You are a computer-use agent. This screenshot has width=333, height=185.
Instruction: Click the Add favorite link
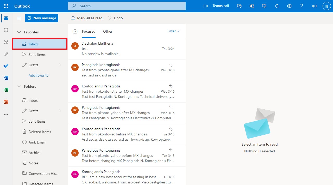pyautogui.click(x=39, y=75)
